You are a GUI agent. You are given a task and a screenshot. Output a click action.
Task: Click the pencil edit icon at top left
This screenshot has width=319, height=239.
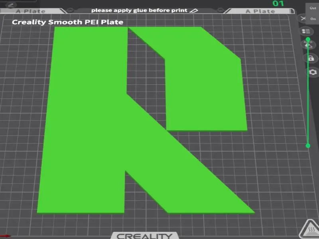pos(11,5)
